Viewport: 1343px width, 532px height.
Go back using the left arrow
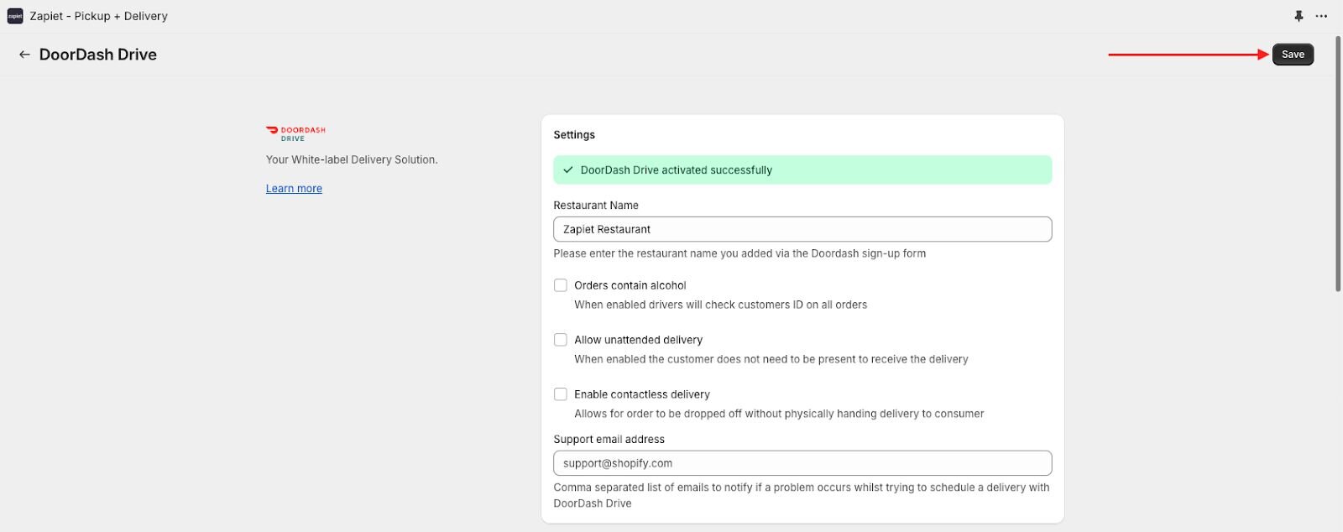[x=24, y=55]
